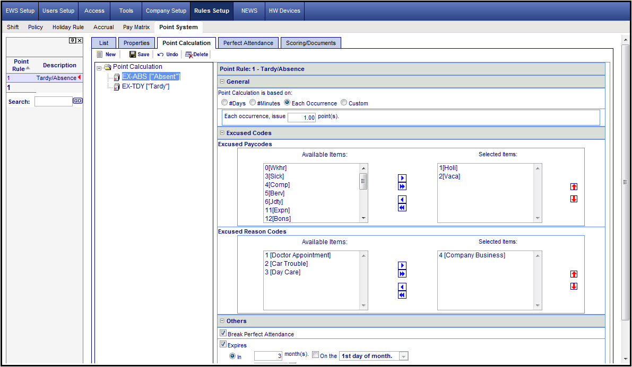
Task: Add all paycodes with the double right arrow
Action: pyautogui.click(x=402, y=186)
